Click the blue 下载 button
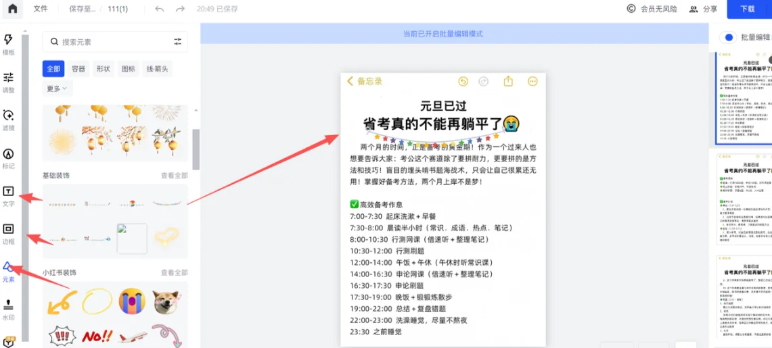The image size is (772, 348). click(748, 9)
